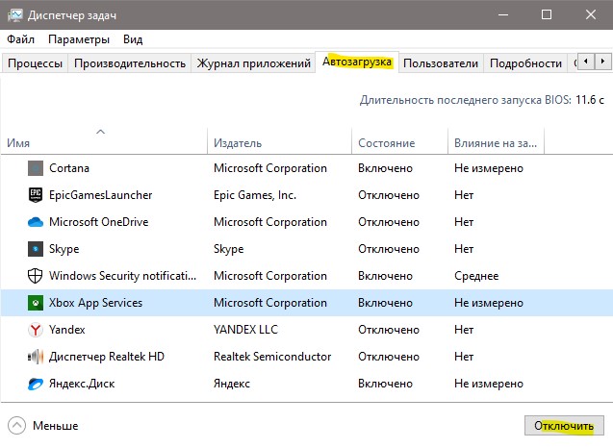Click the green Xbox App Services icon
The image size is (613, 448).
tap(36, 303)
